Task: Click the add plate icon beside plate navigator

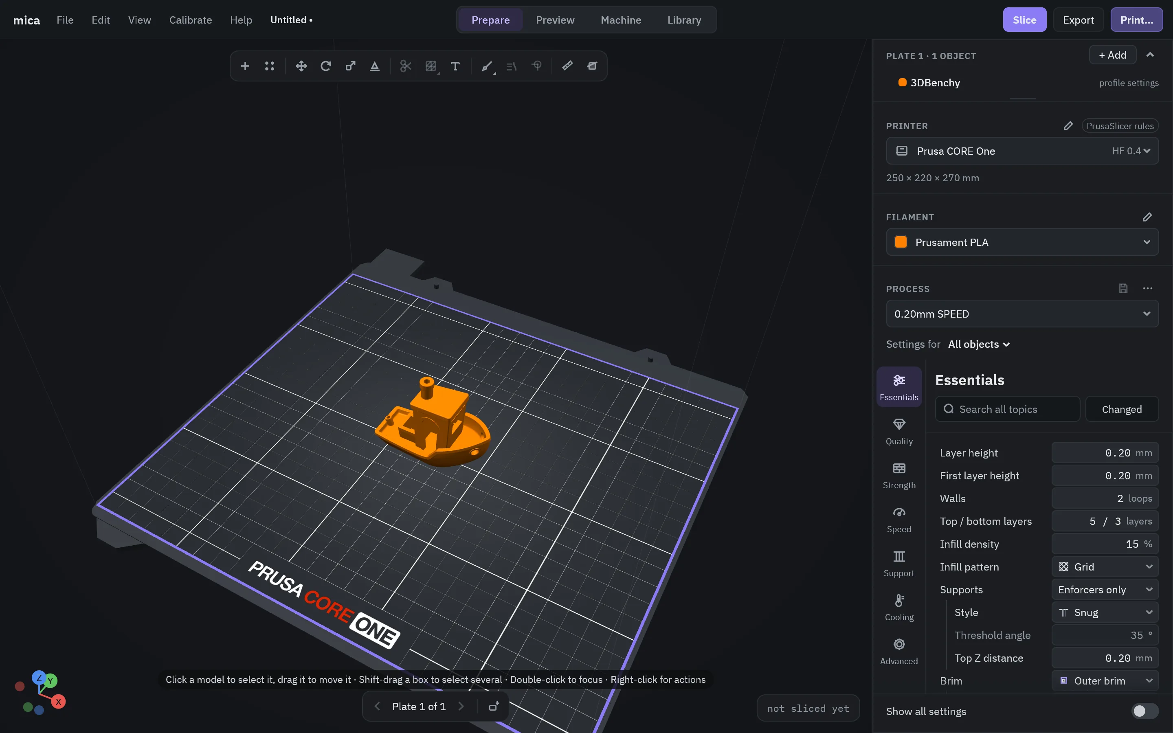Action: click(494, 707)
